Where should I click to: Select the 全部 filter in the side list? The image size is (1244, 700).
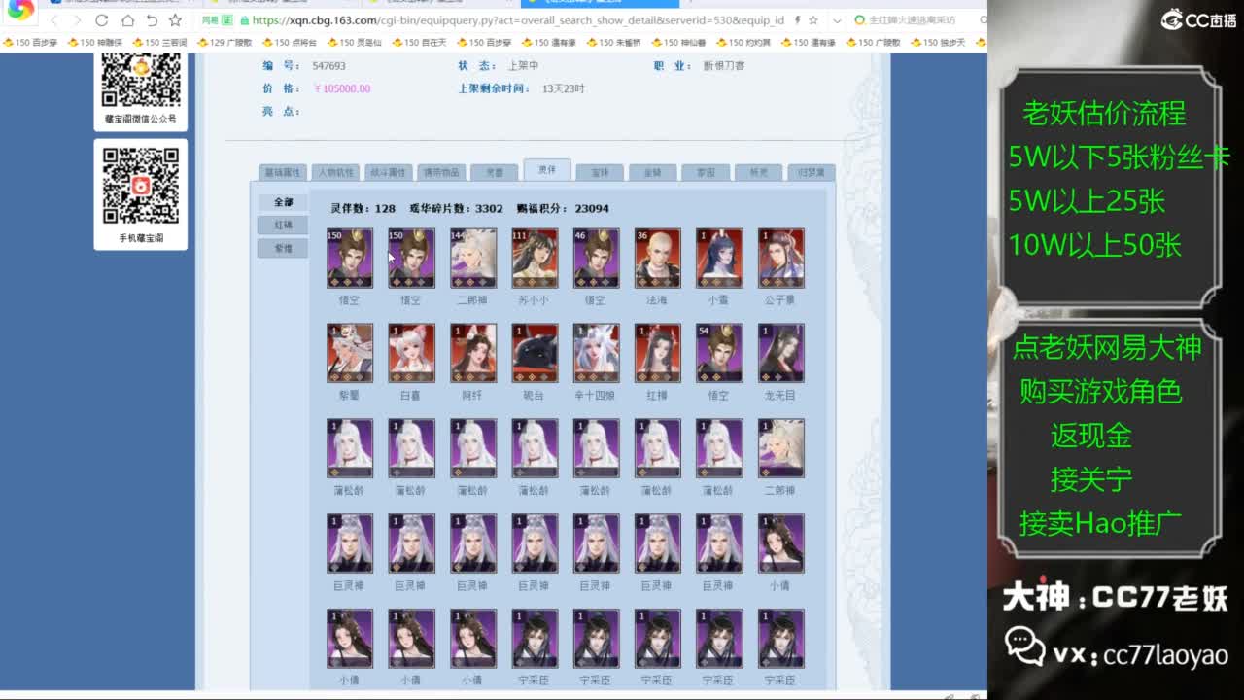coord(283,202)
